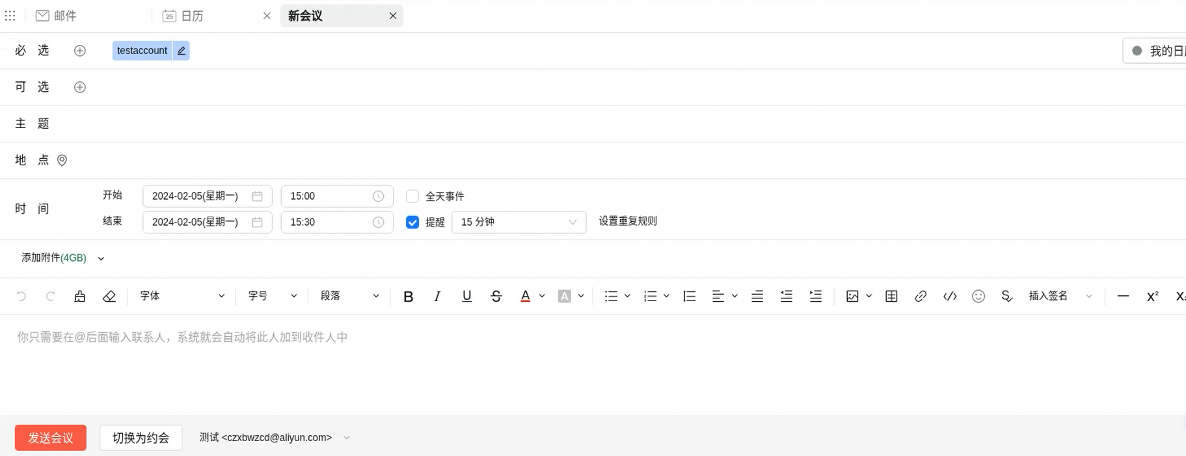Viewport: 1186px width, 456px height.
Task: Enable the 全天事件 all-day checkbox
Action: click(412, 196)
